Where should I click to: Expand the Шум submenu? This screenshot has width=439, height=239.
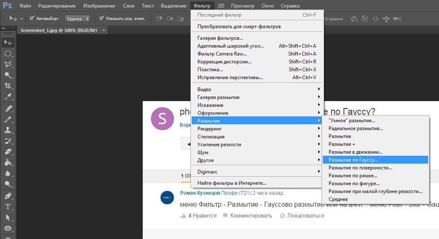pos(257,152)
